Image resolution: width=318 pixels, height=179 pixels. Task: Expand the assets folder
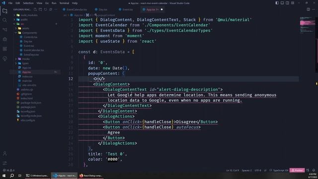(16, 28)
